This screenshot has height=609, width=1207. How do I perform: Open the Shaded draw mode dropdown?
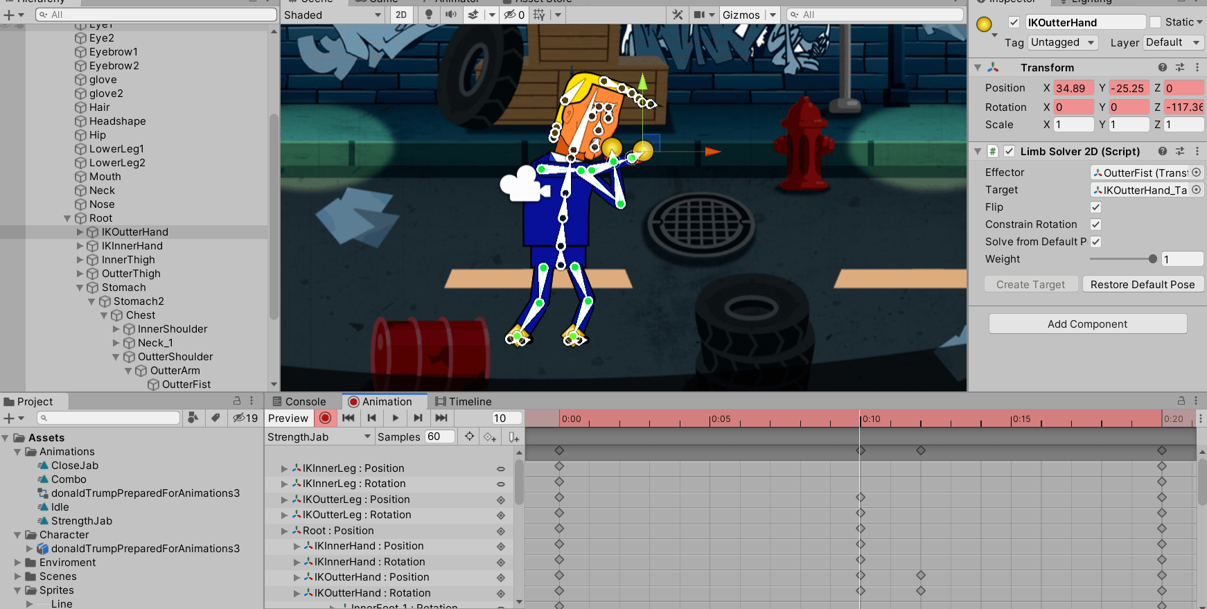click(333, 15)
